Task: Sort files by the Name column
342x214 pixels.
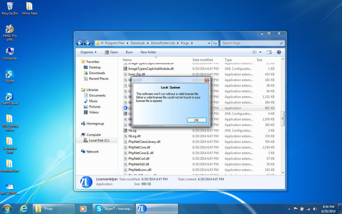Action: tap(156, 60)
